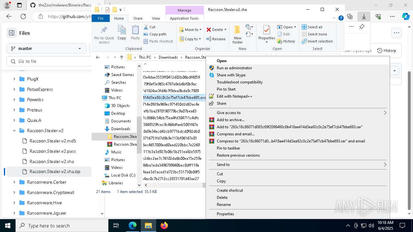413x232 pixels.
Task: Click the Explorer help question mark icon
Action: (x=341, y=18)
